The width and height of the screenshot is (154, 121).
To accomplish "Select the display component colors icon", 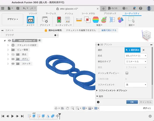I will pyautogui.click(x=120, y=20).
